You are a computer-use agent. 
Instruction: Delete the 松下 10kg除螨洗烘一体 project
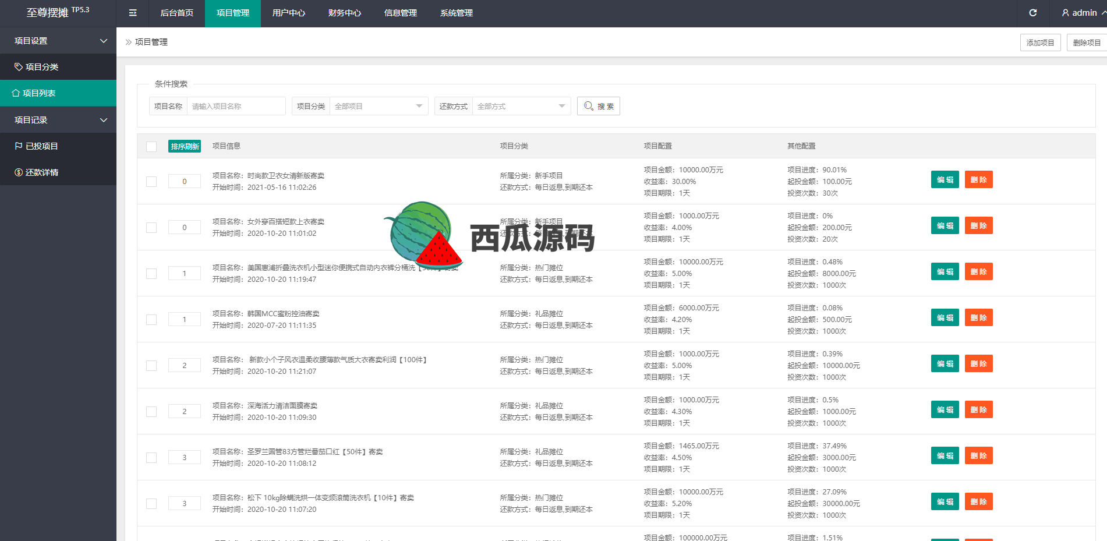[979, 501]
